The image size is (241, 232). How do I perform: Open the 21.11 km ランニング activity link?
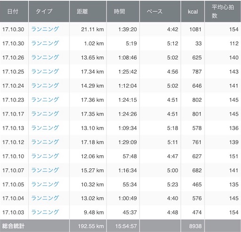point(45,29)
